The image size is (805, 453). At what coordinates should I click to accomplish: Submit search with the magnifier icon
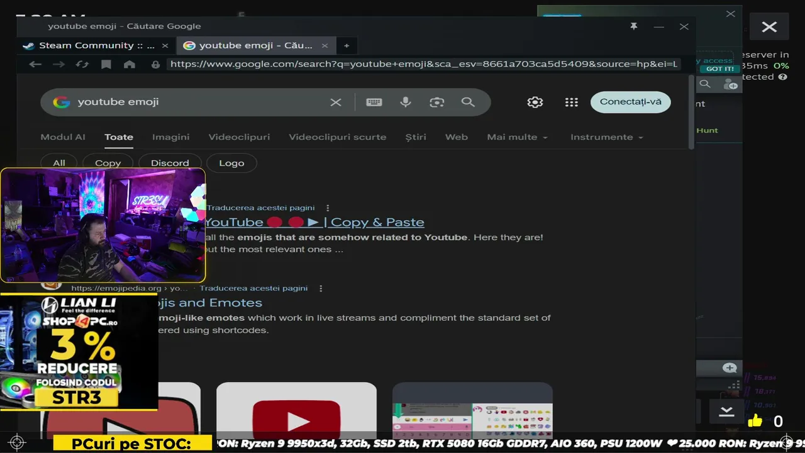coord(468,102)
